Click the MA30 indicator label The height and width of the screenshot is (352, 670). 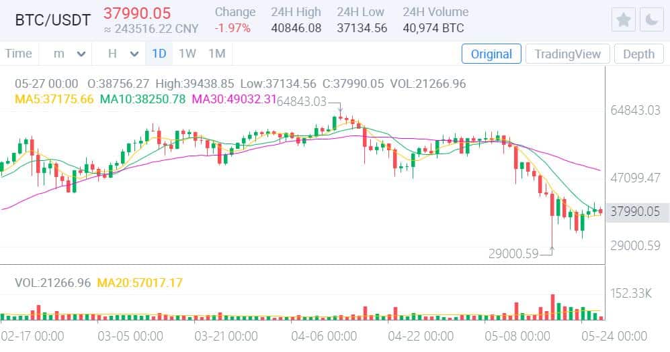coord(234,100)
